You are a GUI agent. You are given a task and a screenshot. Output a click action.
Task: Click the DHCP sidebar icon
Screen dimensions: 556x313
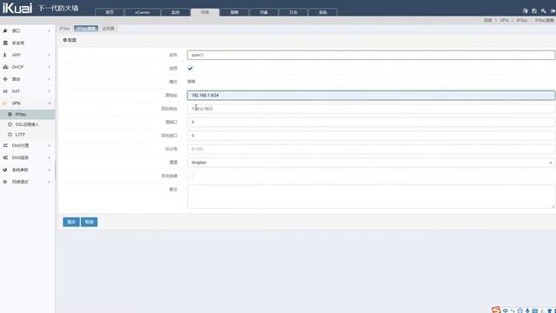click(x=5, y=67)
